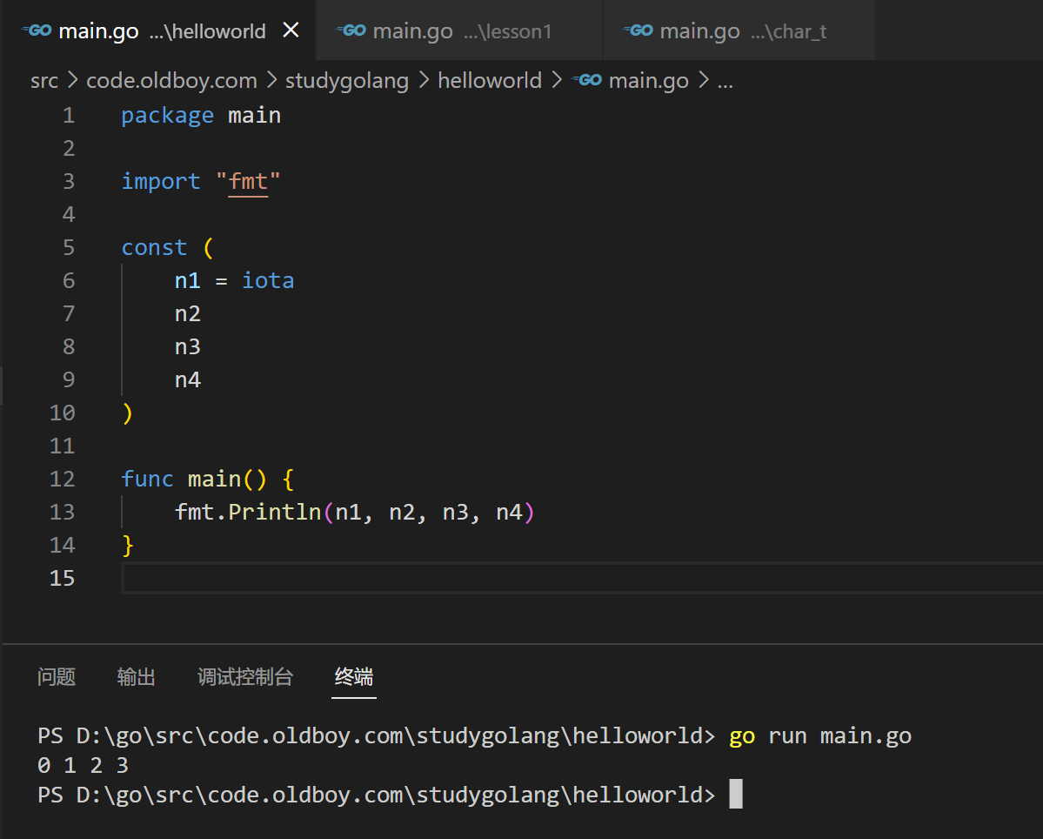1043x839 pixels.
Task: Open 'helloworld' breadcrumb folder
Action: pyautogui.click(x=490, y=81)
